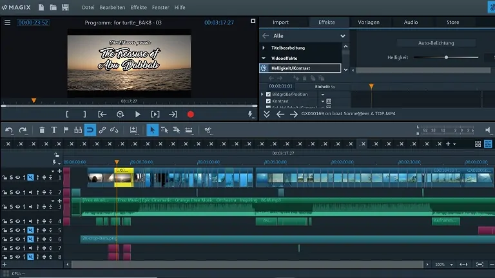Start recording with red button
The image size is (495, 278).
tap(190, 115)
